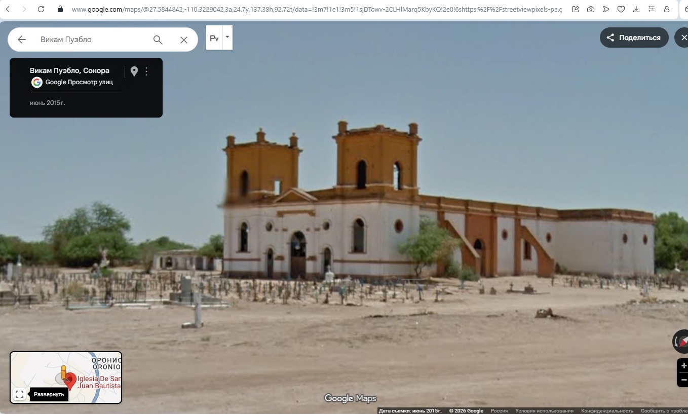Open downloads via the download arrow icon
This screenshot has height=414, width=688.
636,9
